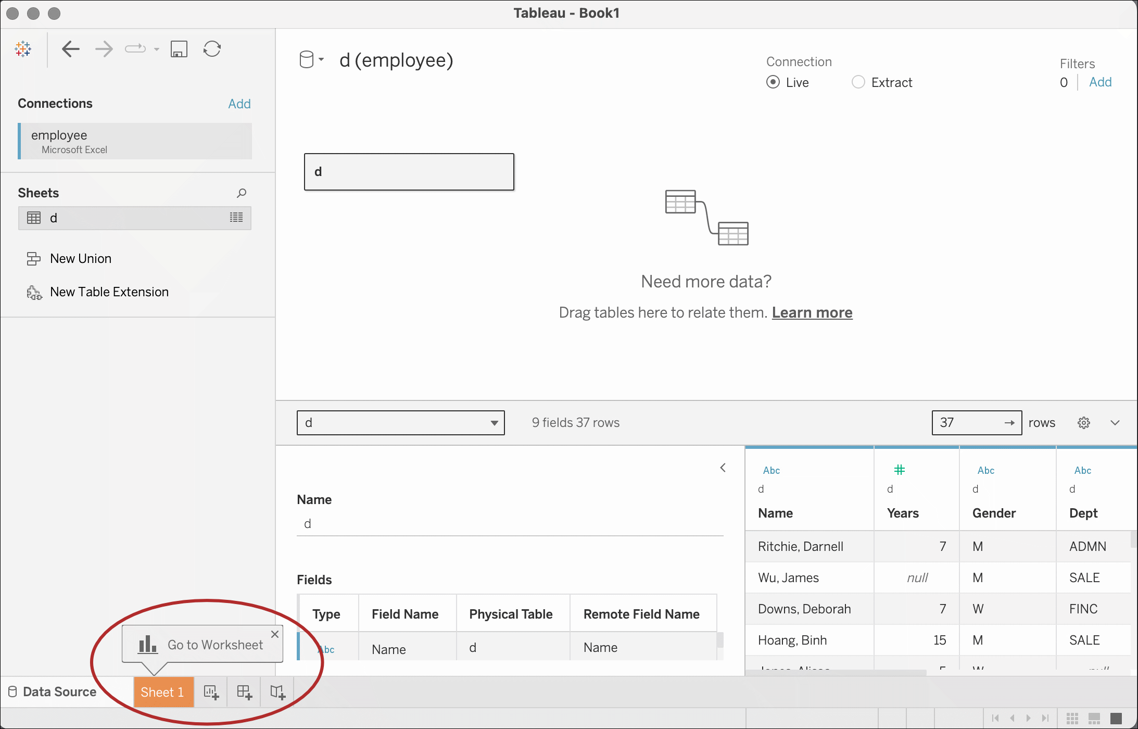
Task: Click the new dashboard icon
Action: pyautogui.click(x=244, y=692)
